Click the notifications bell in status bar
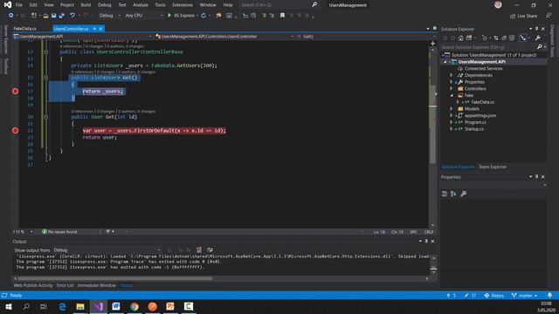 click(x=549, y=295)
